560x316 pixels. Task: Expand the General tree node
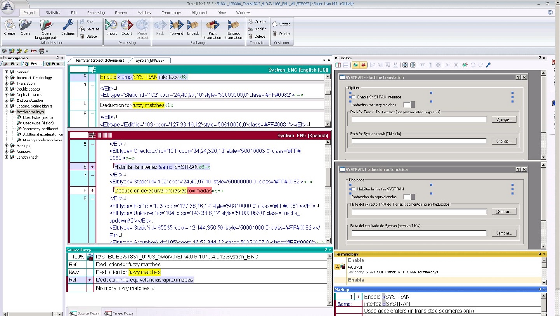pos(7,72)
